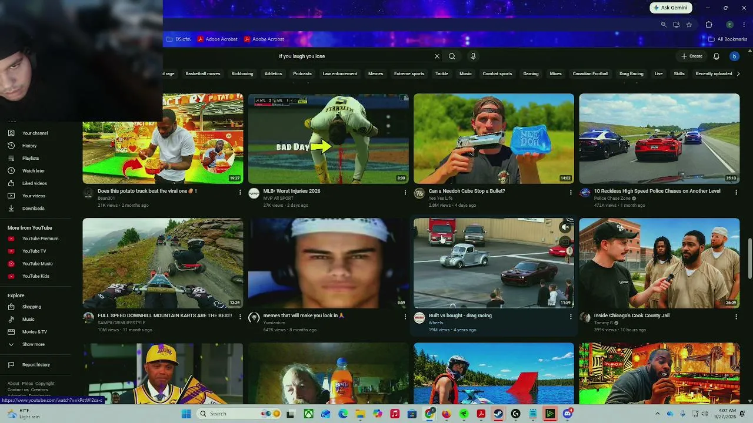Open the Police Chase Zone channel avatar

(x=585, y=193)
